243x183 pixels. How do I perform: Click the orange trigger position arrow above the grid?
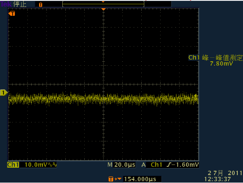pos(104,9)
